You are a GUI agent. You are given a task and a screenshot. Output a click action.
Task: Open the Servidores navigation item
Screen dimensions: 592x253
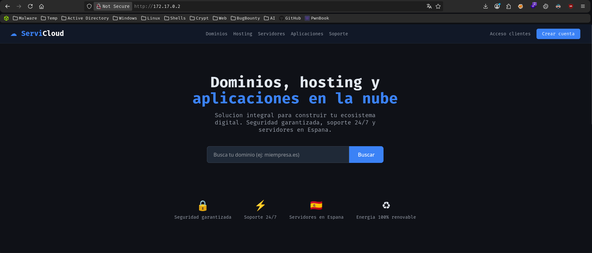pyautogui.click(x=271, y=34)
